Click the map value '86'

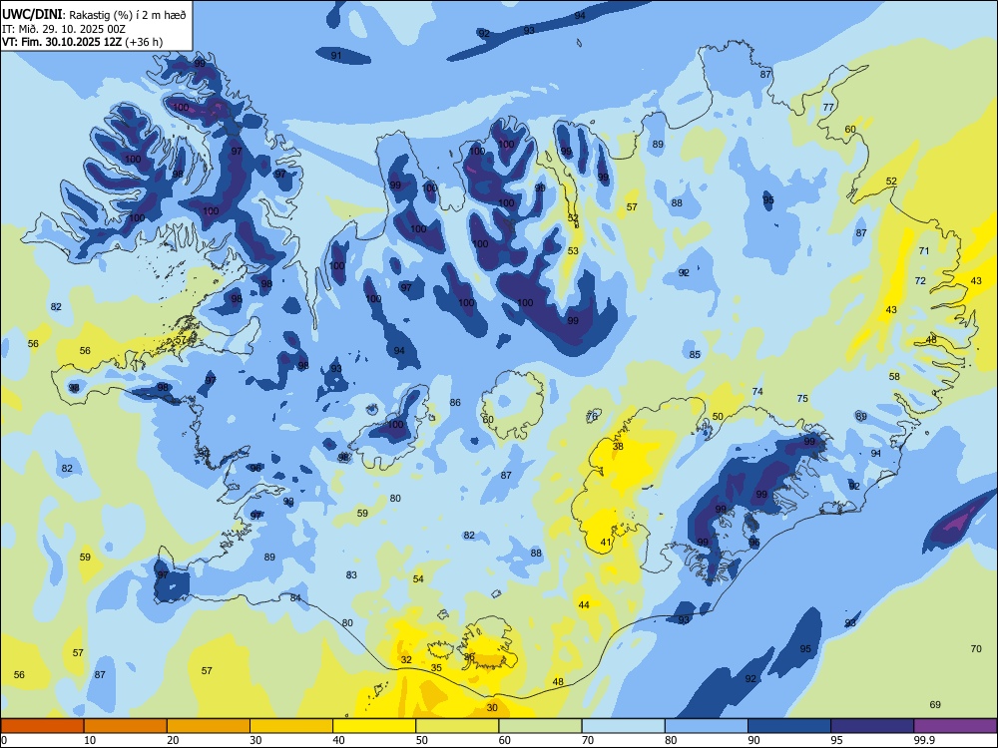click(x=455, y=402)
